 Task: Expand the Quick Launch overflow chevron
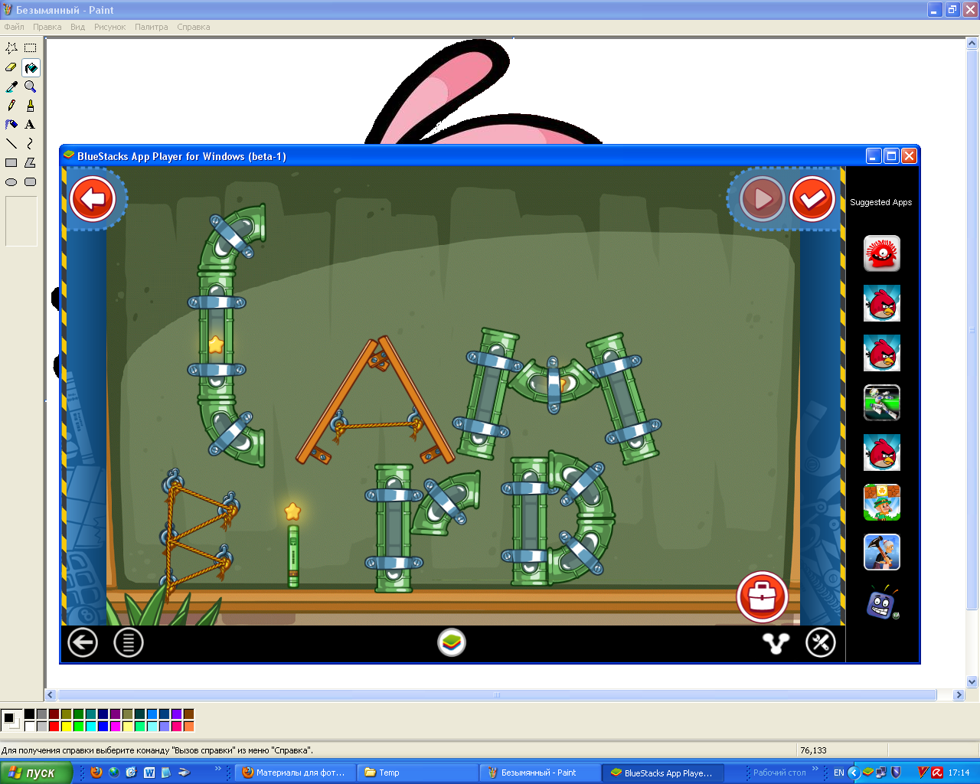[217, 769]
